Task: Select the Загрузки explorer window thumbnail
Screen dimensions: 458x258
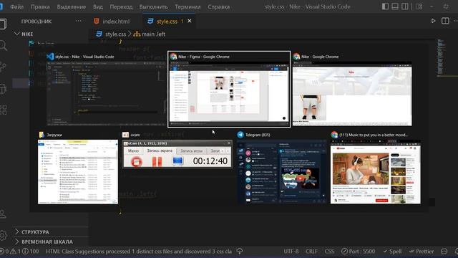Action: tap(78, 172)
